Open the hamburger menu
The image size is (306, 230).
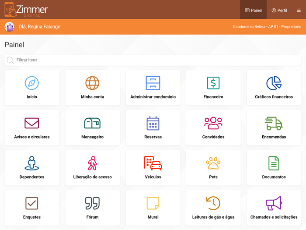pos(299,11)
